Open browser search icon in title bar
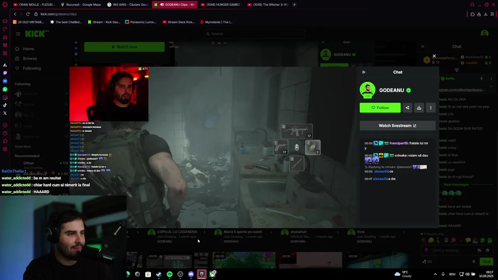 click(x=472, y=5)
